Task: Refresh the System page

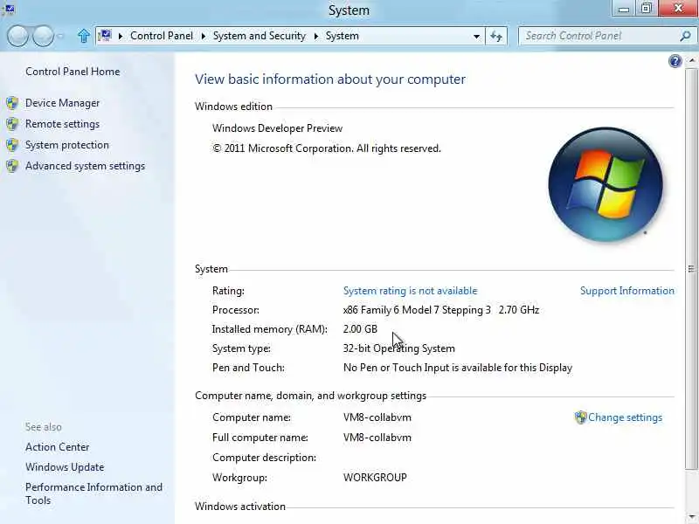Action: (x=496, y=36)
